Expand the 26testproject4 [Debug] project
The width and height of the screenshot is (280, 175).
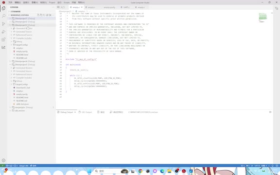point(32,61)
